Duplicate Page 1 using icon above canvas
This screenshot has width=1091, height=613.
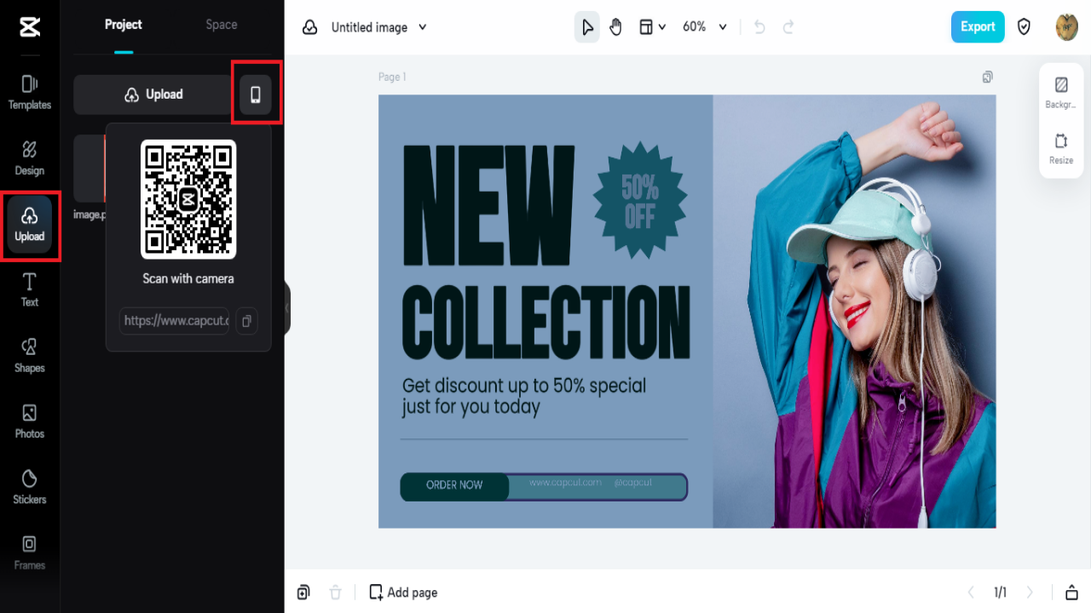coord(987,77)
